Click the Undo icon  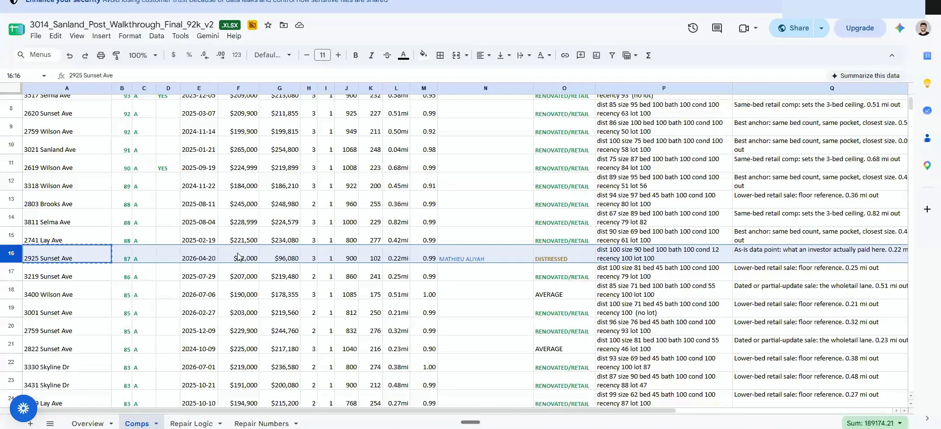tap(70, 55)
